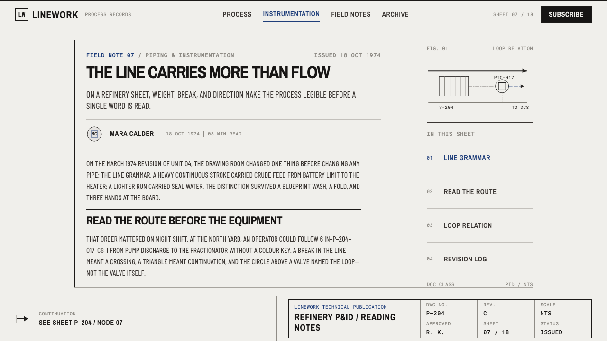Click the DWG No. P-204 cell
The height and width of the screenshot is (341, 607).
449,309
